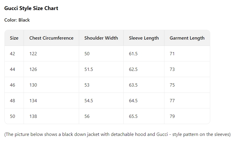Click the Shoulder Width column header
The width and height of the screenshot is (248, 143).
click(x=101, y=38)
